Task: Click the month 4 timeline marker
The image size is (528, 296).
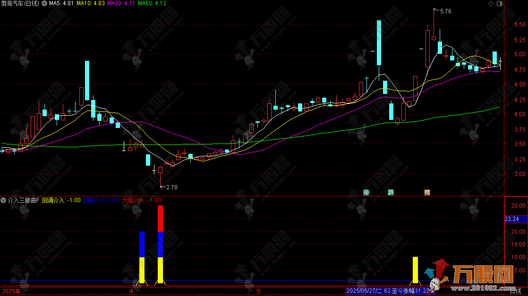Action: 131,291
